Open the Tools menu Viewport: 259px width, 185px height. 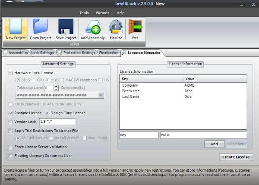pos(84,13)
